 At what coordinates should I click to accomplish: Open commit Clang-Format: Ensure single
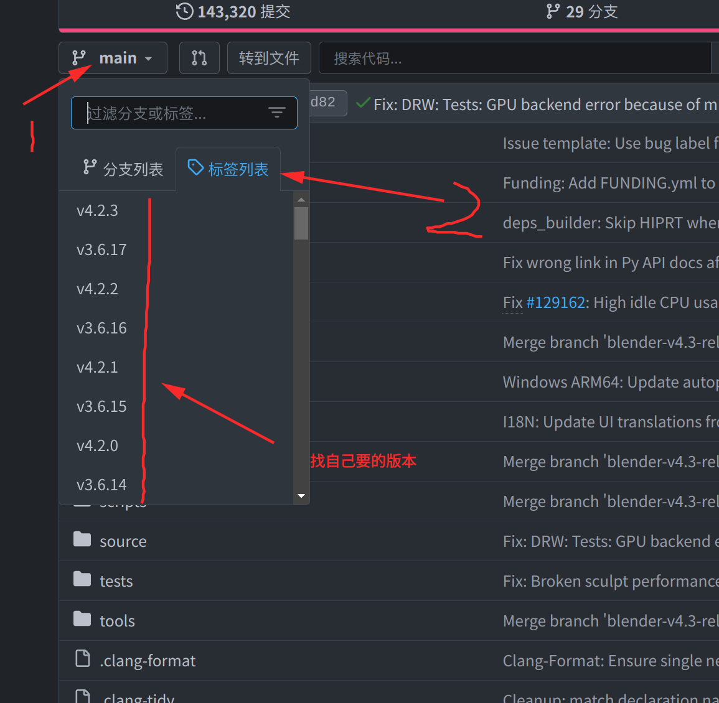coord(611,661)
